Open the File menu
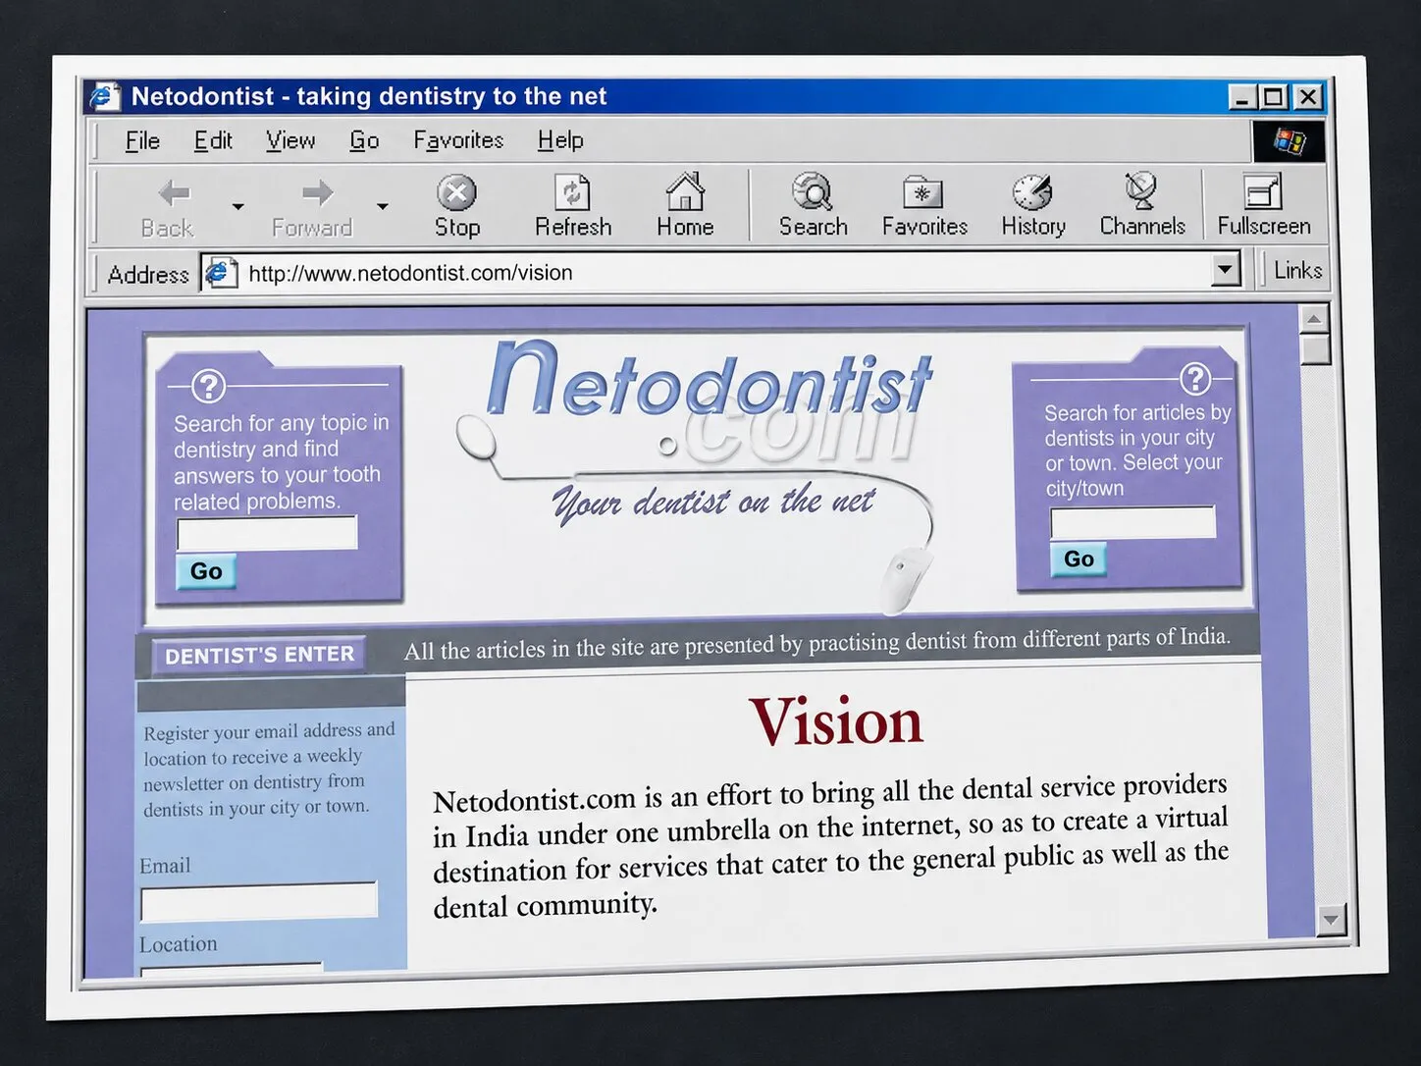Viewport: 1421px width, 1066px height. pyautogui.click(x=142, y=141)
